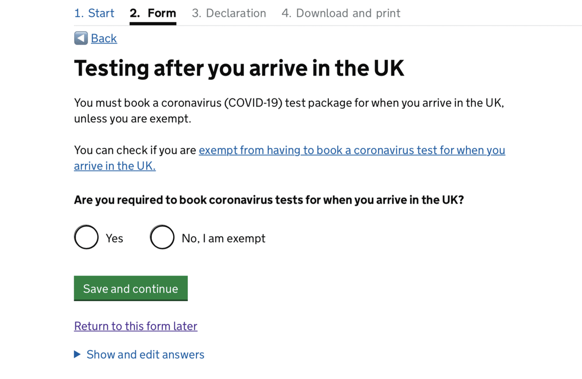Select the Yes radio circle
The image size is (582, 379).
click(x=86, y=237)
